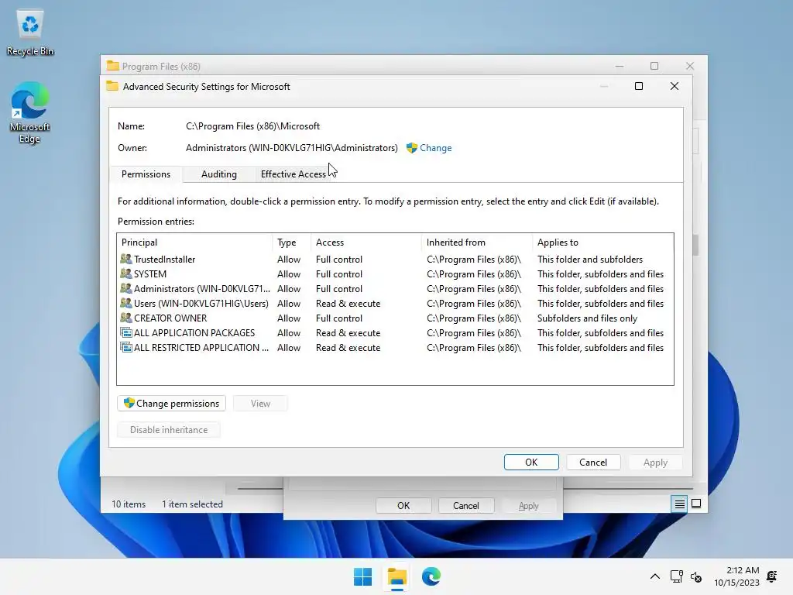
Task: Click the TrustedInstaller principal icon
Action: [x=126, y=259]
